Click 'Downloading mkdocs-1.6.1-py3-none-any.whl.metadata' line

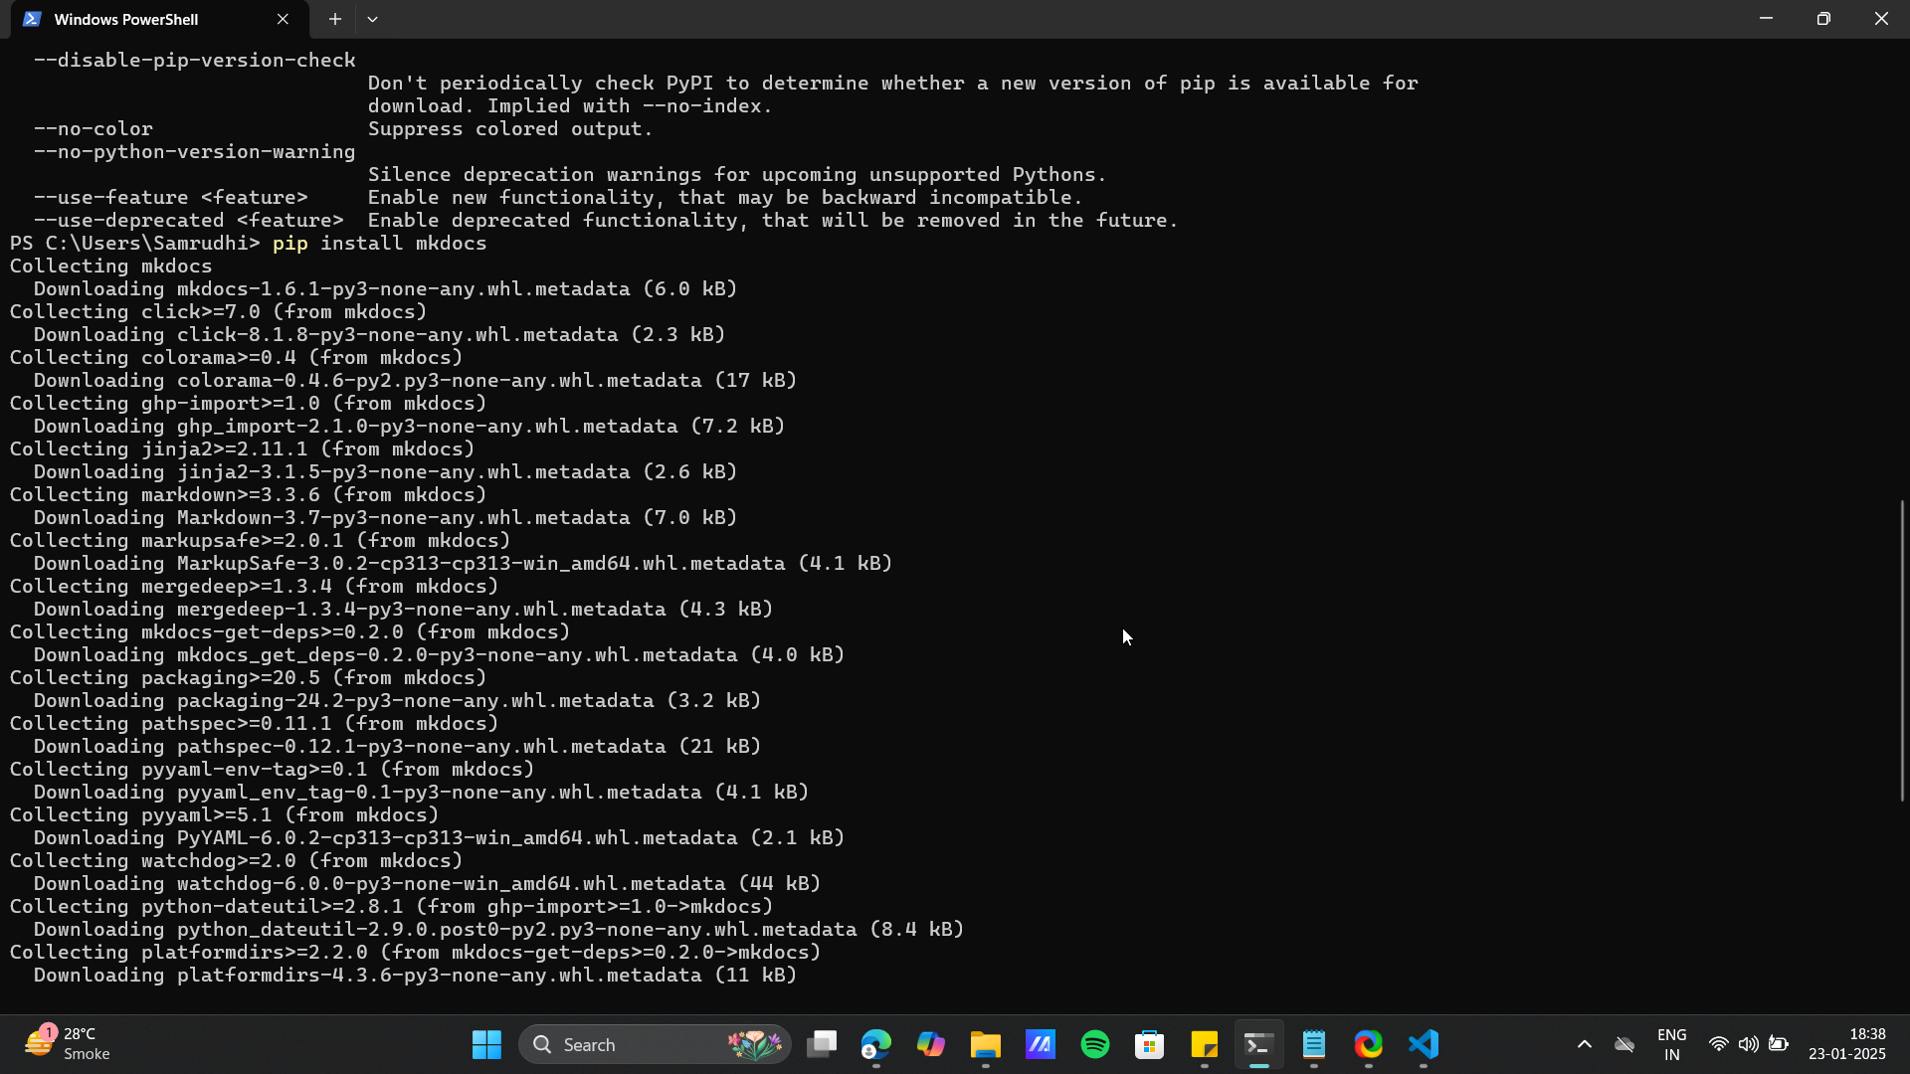386,289
